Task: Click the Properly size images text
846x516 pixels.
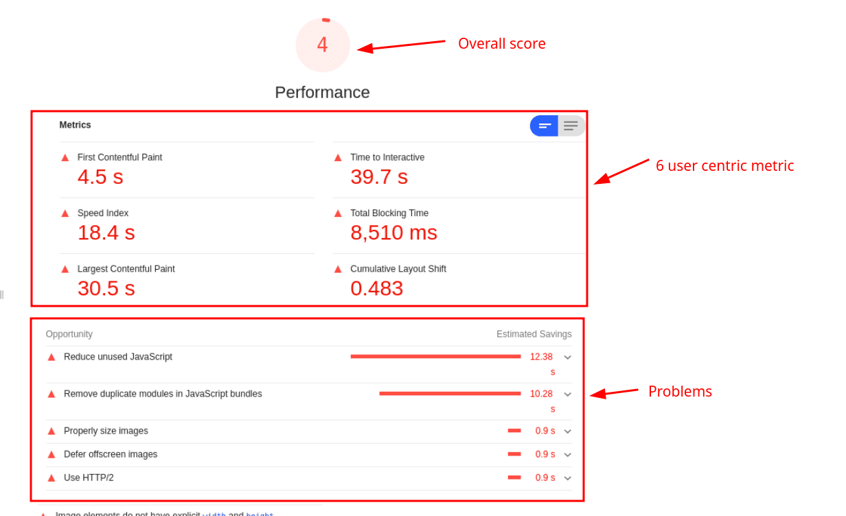Action: [x=106, y=431]
